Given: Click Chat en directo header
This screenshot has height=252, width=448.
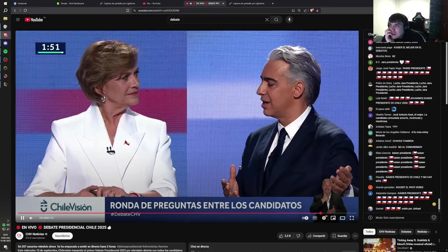Looking at the screenshot, I should coord(199,247).
